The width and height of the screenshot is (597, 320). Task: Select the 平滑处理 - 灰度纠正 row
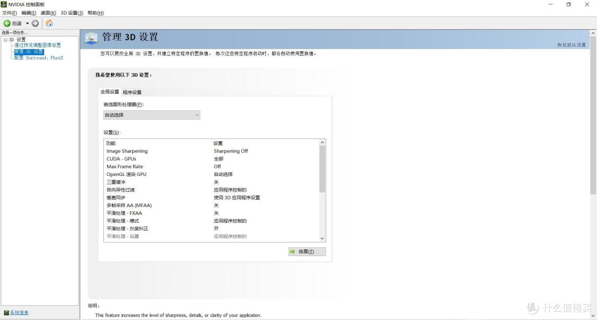[211, 229]
